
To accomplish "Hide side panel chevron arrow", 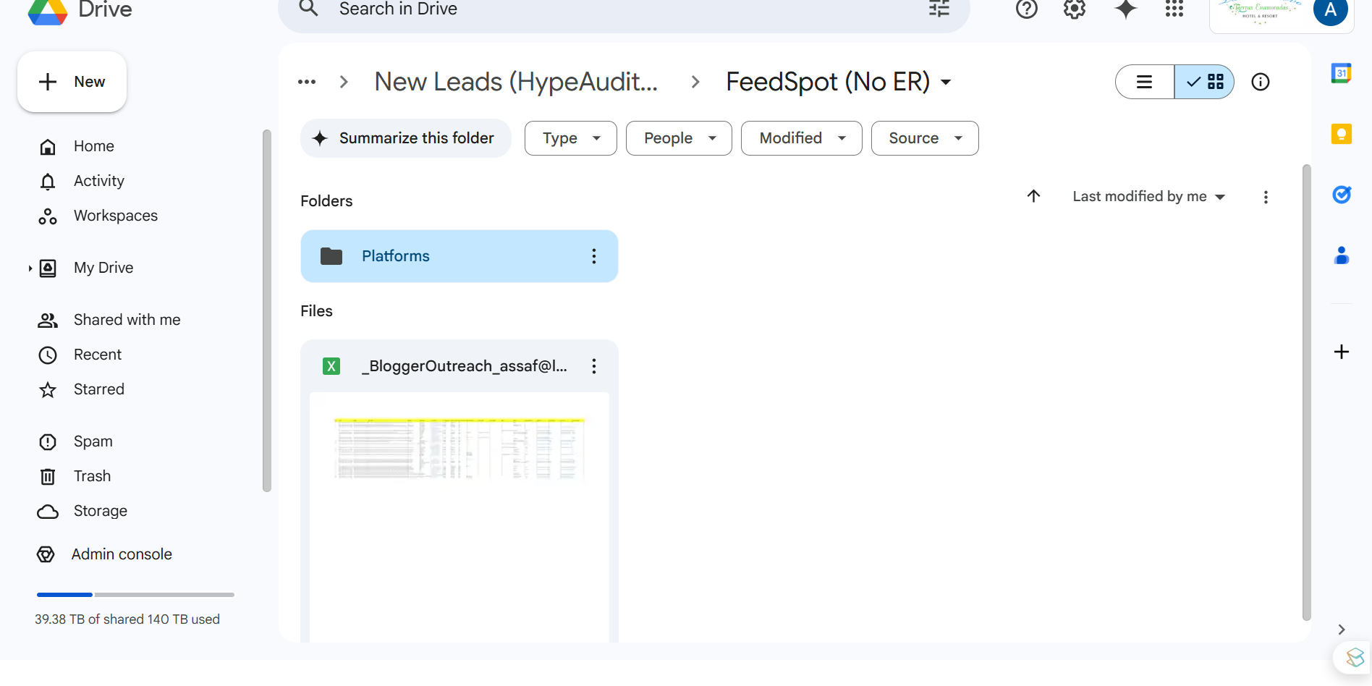I will point(1342,630).
